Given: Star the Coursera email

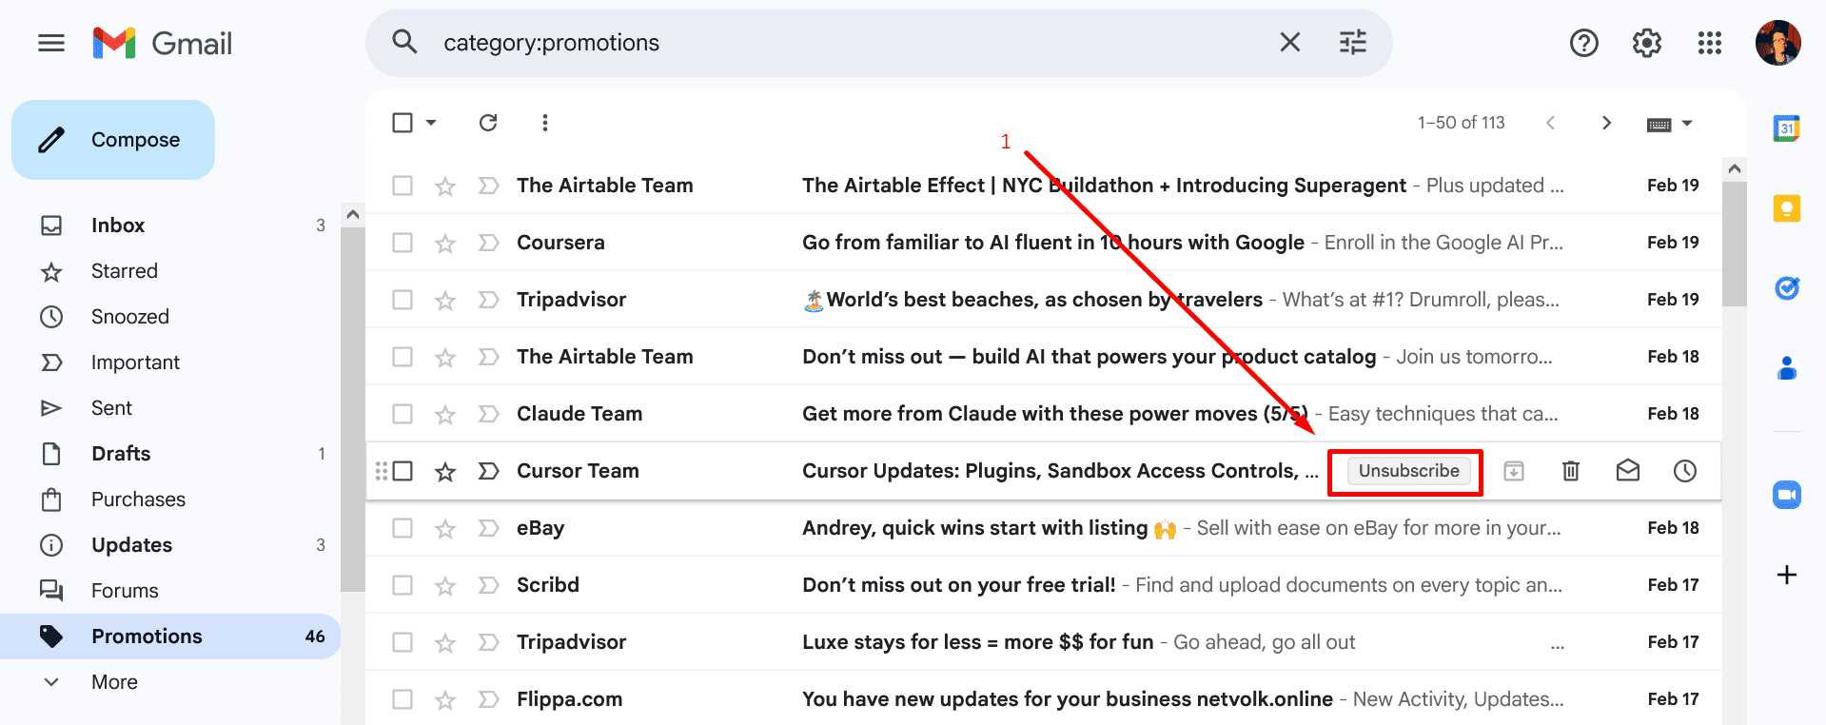Looking at the screenshot, I should coord(444,242).
